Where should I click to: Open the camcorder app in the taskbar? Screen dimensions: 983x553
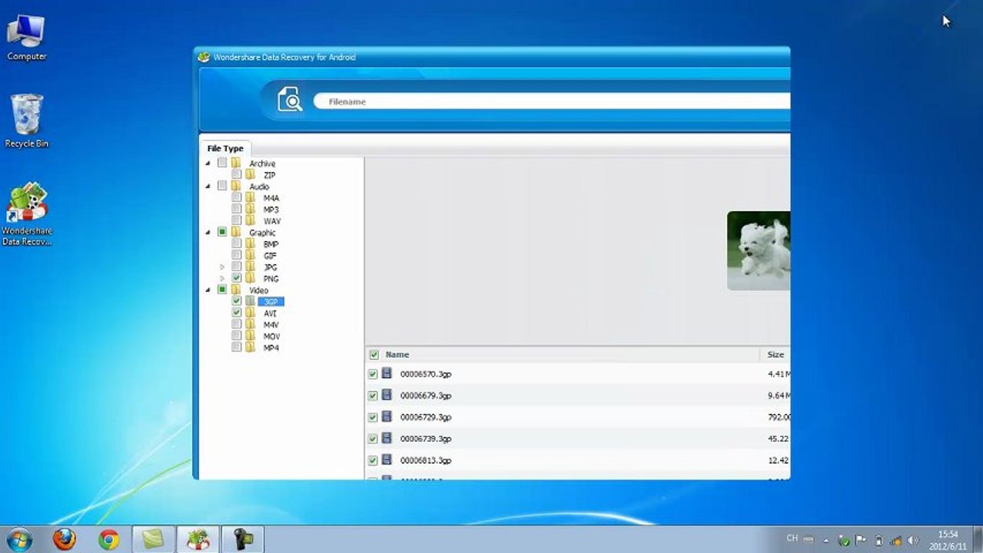click(x=243, y=539)
